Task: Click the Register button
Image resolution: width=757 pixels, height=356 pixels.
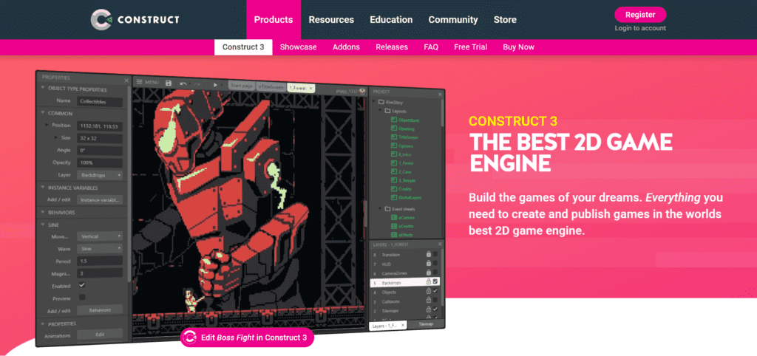Action: (x=640, y=15)
